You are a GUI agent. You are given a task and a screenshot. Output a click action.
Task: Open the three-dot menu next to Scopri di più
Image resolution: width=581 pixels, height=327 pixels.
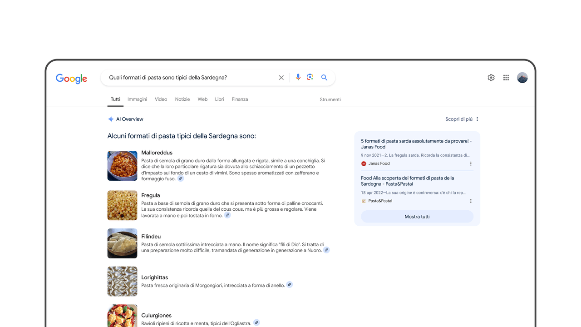pos(477,119)
